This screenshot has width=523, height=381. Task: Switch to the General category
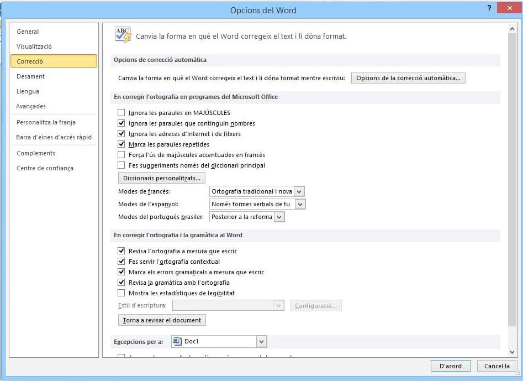tap(28, 32)
